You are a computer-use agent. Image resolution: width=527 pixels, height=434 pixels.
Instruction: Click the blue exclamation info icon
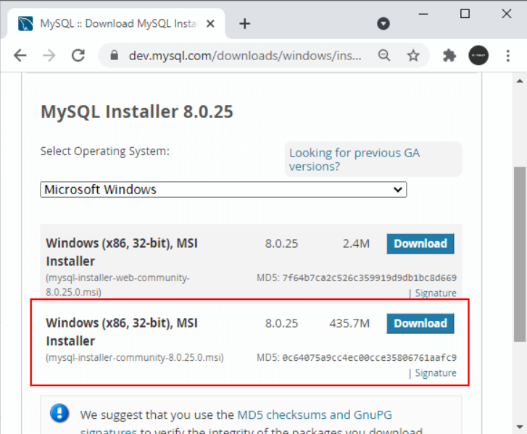tap(60, 413)
